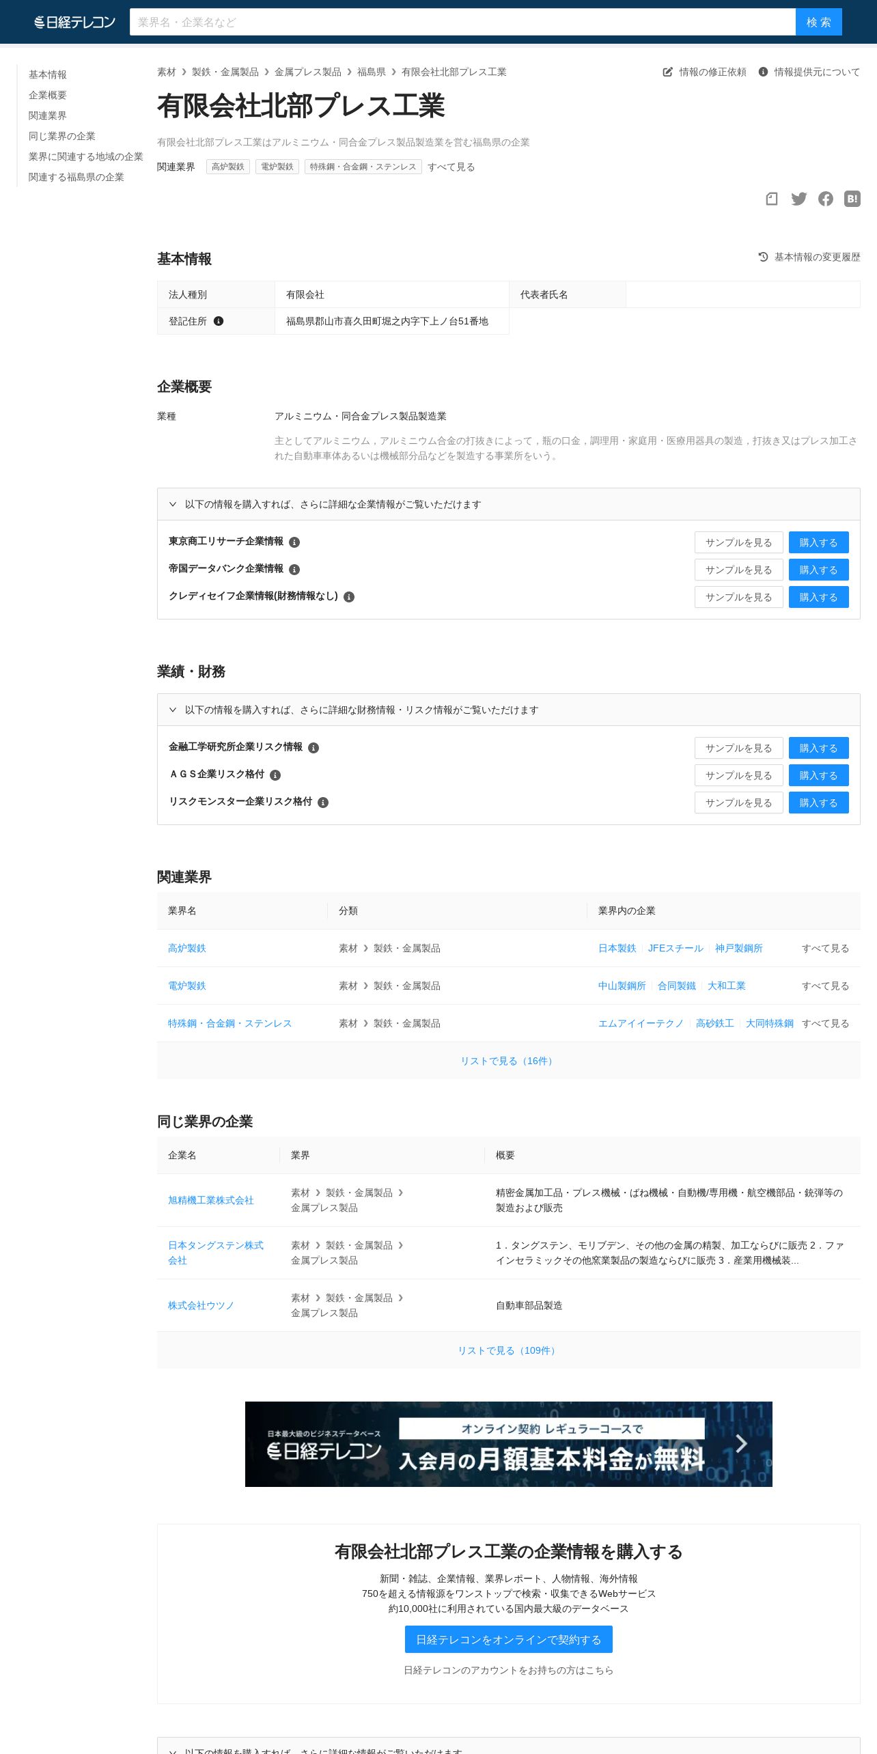Click すべて見る beside related industry tags
877x1754 pixels.
click(x=451, y=167)
